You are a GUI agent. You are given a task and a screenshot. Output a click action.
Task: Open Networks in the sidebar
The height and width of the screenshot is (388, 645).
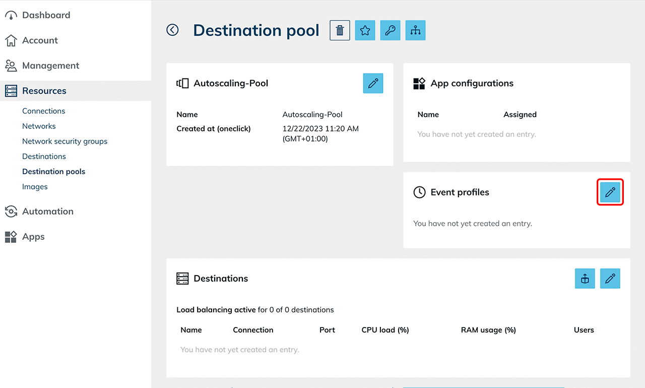click(39, 126)
